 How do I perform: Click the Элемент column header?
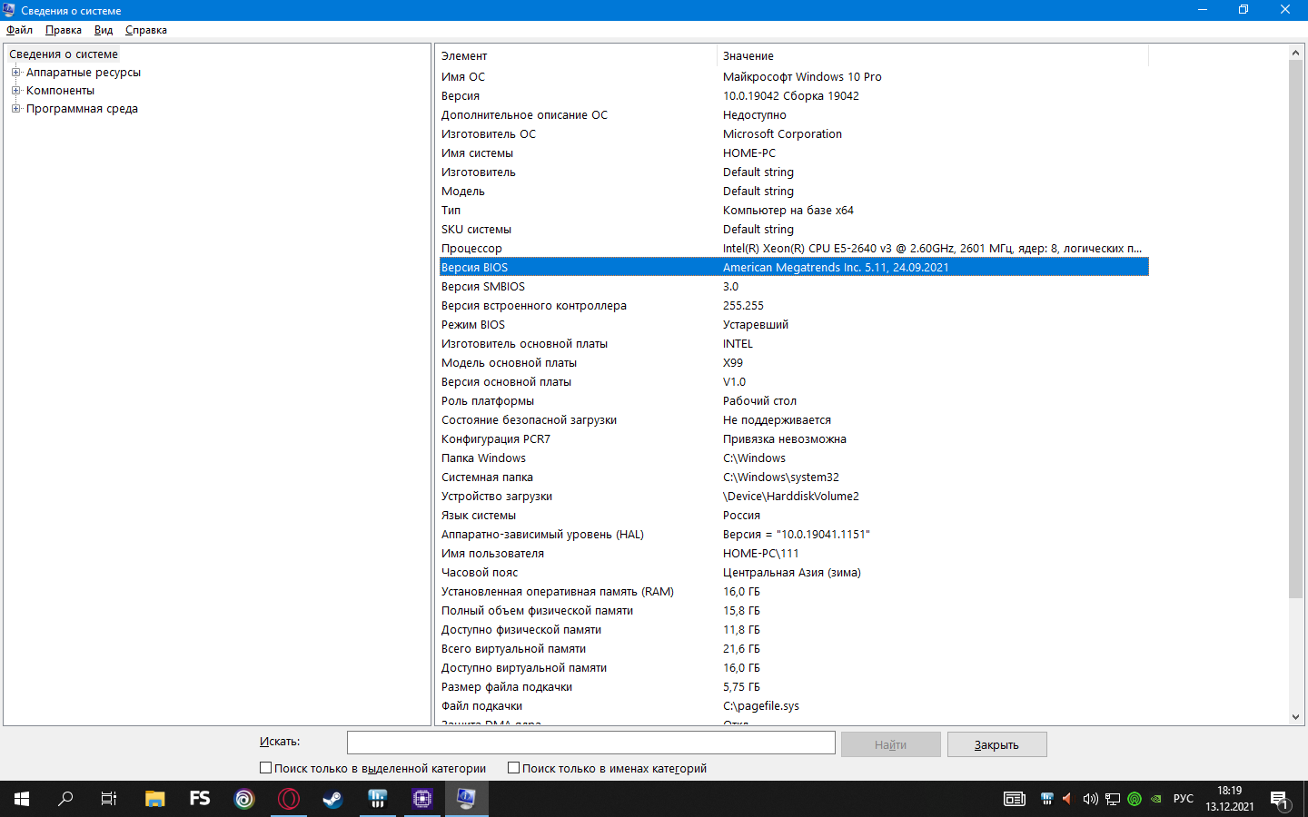577,55
